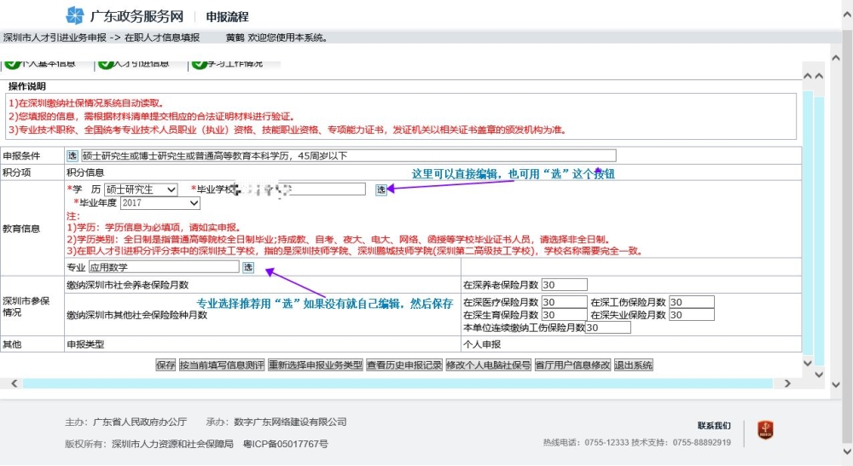The image size is (853, 466).
Task: Click the 广东政务服务网 logo
Action: tap(125, 15)
